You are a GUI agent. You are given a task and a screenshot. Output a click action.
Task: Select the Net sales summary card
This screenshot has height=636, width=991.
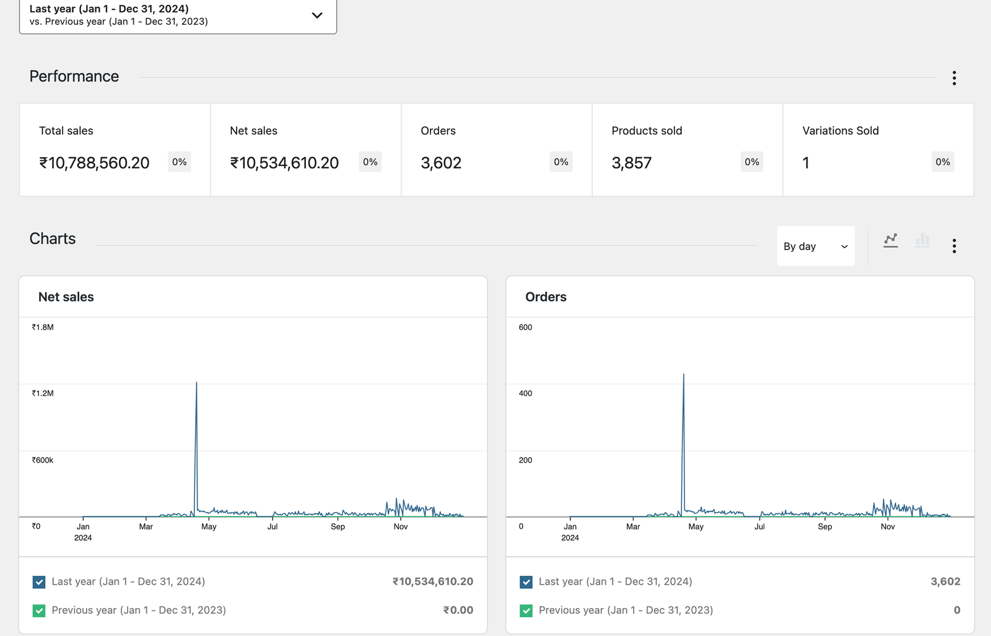click(x=305, y=149)
